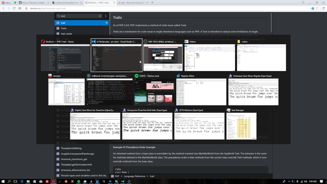Clear the DevDocs search field
Screen dimensions: 327x184
[x=100, y=16]
